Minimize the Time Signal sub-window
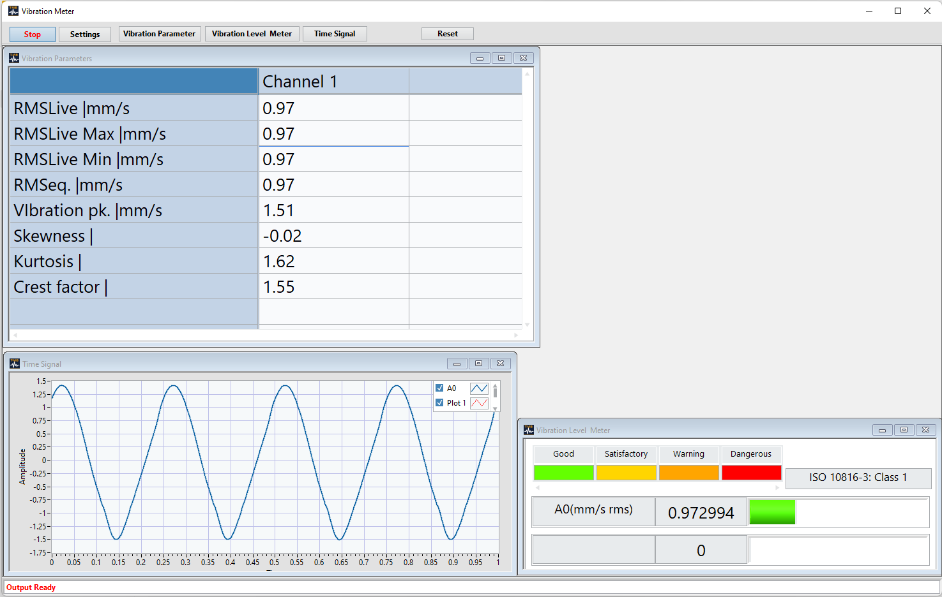The image size is (942, 597). [x=457, y=364]
